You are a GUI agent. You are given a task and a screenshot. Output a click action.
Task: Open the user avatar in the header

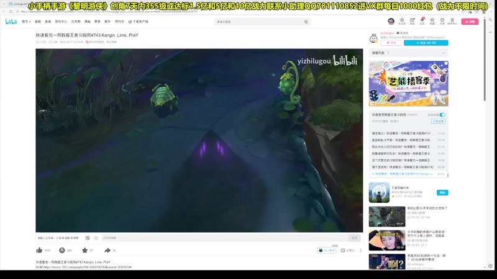tap(391, 21)
